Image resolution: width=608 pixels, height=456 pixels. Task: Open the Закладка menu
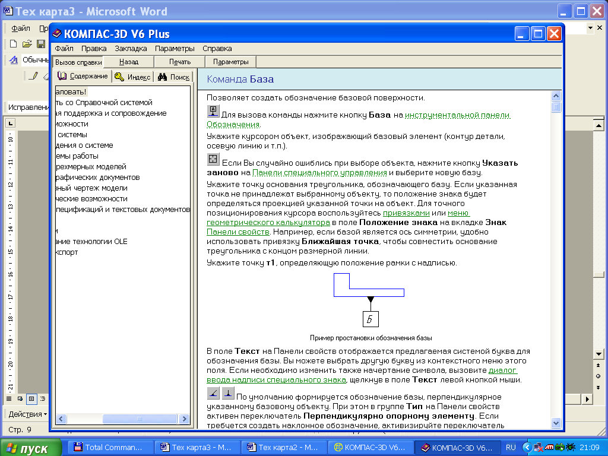click(x=131, y=49)
